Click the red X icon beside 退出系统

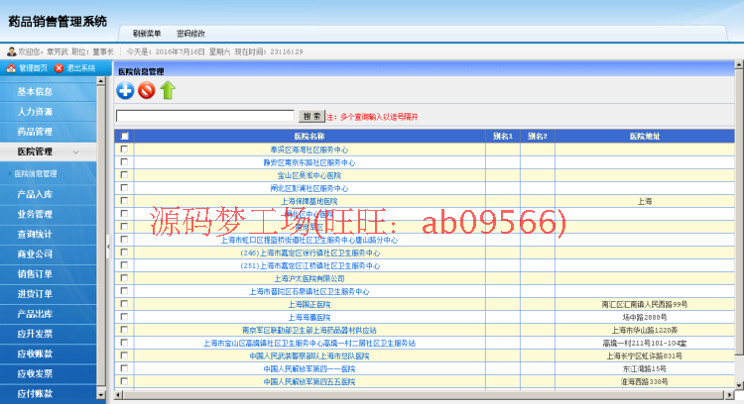59,68
